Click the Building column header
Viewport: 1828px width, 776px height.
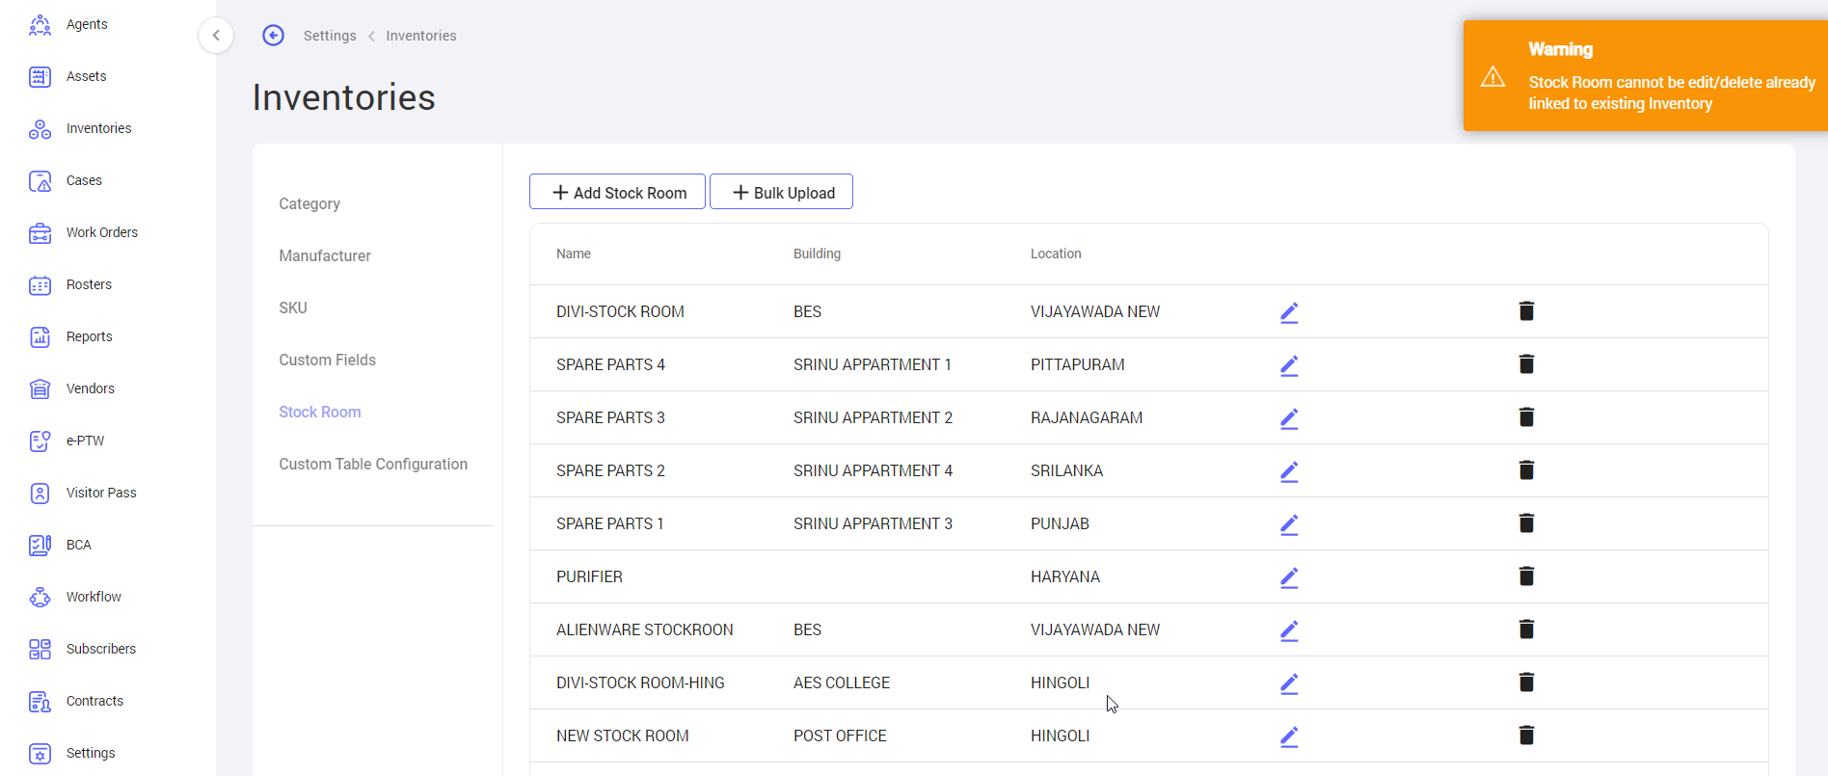817,254
